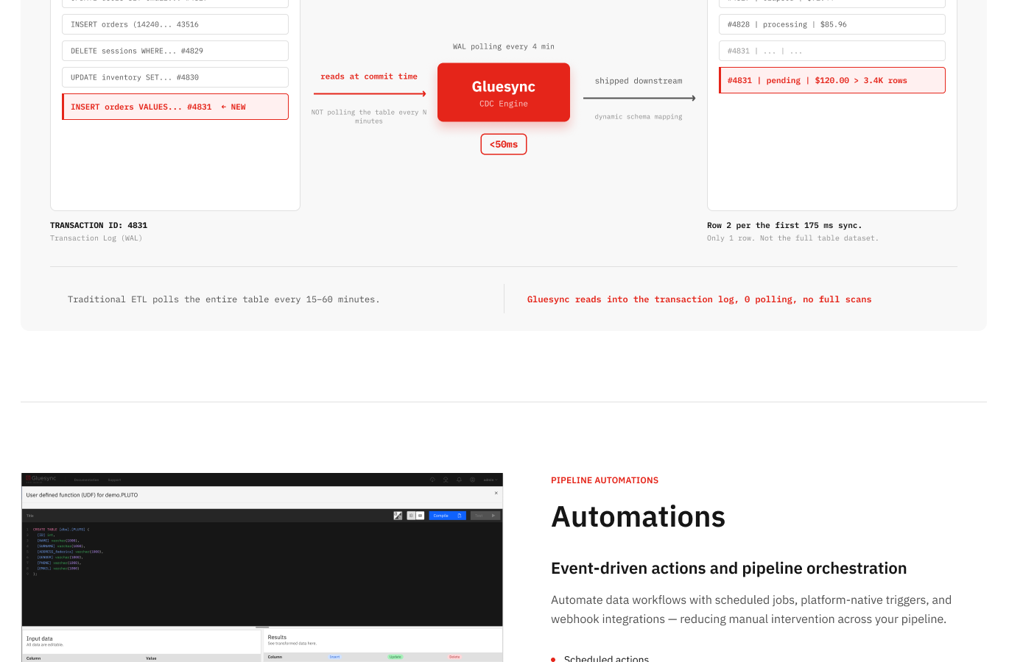Select the 'UPDATE inventory SET... #4830' row

(x=175, y=77)
